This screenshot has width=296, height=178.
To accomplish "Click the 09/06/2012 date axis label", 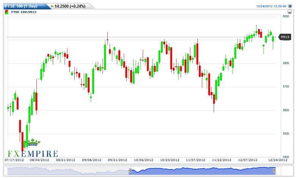I will tap(91, 160).
